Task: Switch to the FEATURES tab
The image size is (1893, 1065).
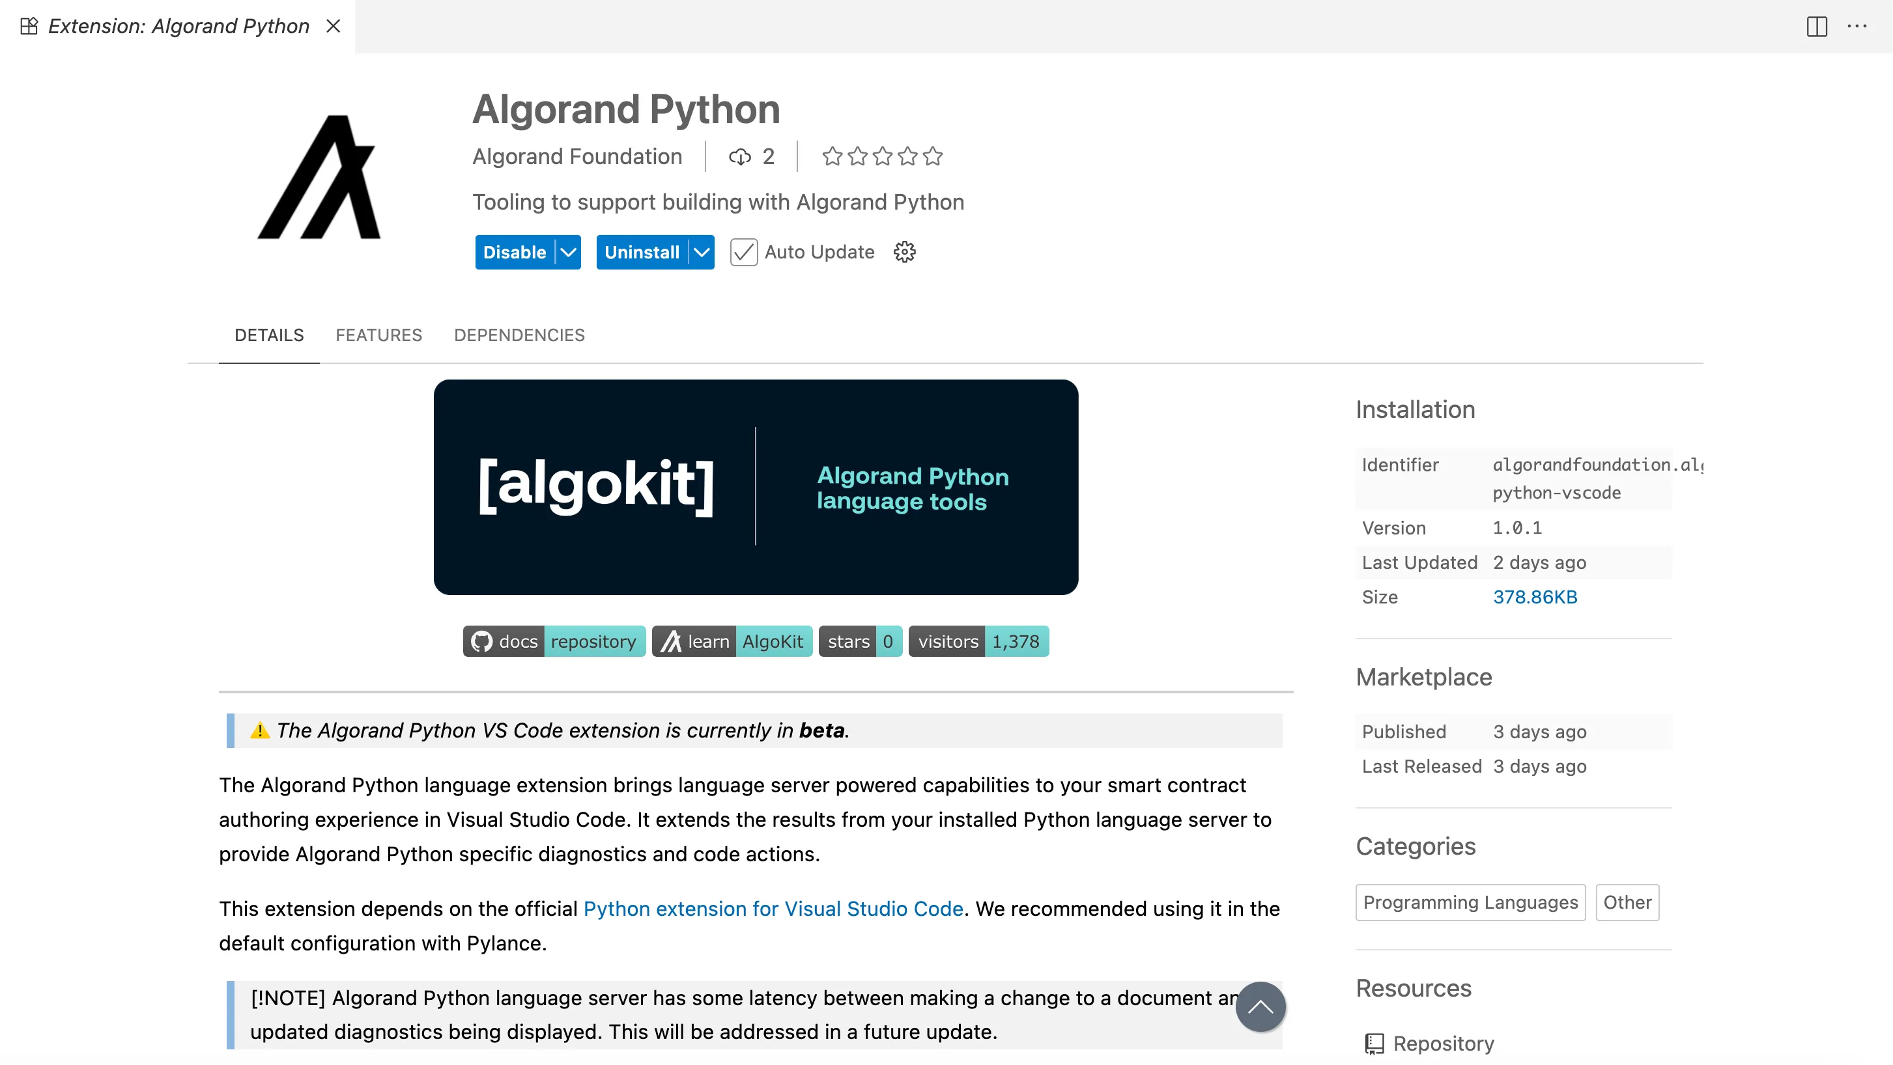Action: tap(378, 335)
